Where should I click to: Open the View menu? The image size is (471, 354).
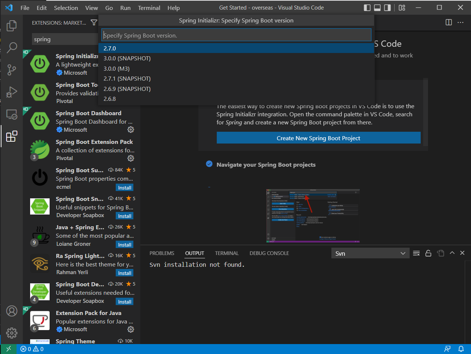coord(91,8)
